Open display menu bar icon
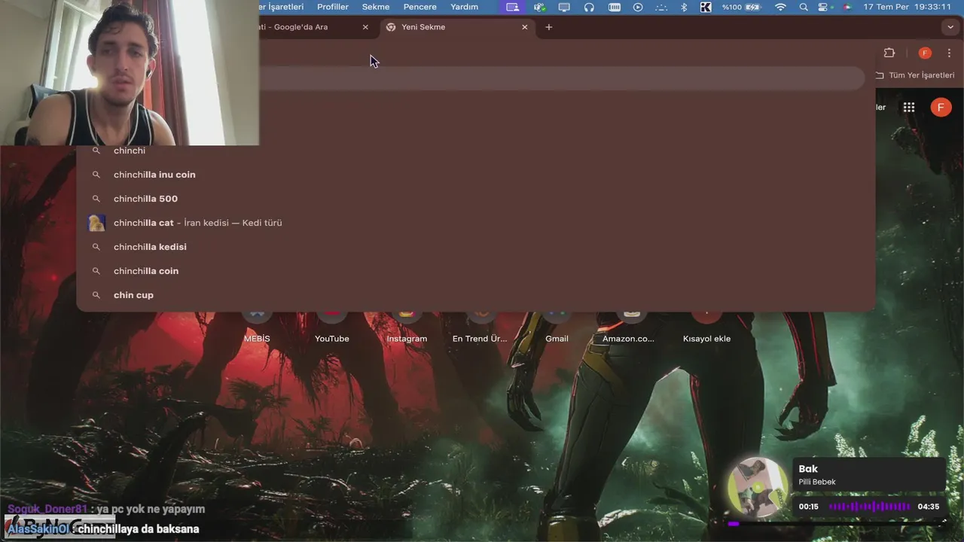 click(x=564, y=7)
